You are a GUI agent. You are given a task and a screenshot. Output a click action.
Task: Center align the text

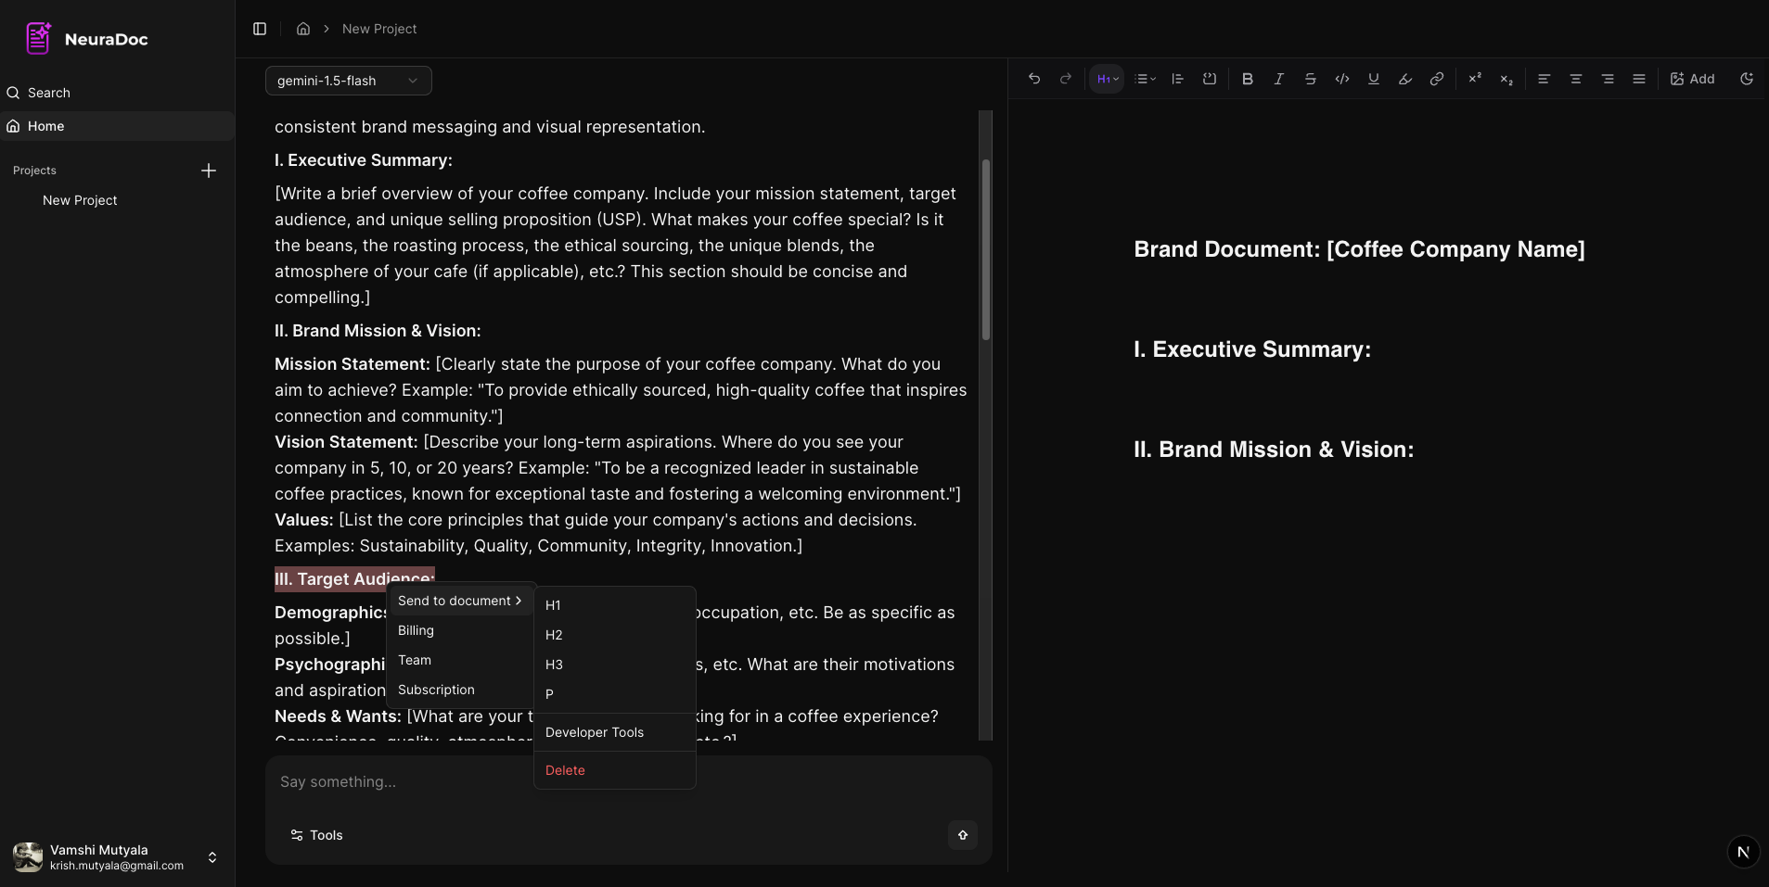point(1576,79)
